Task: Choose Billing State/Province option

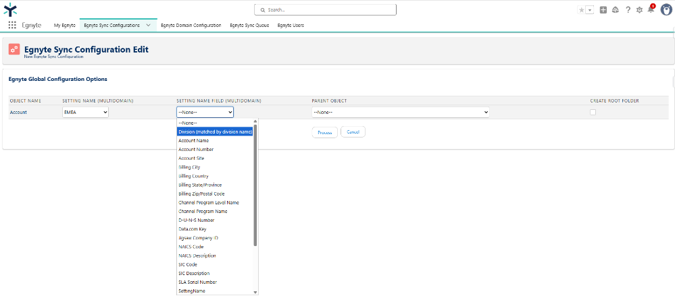Action: pyautogui.click(x=216, y=185)
